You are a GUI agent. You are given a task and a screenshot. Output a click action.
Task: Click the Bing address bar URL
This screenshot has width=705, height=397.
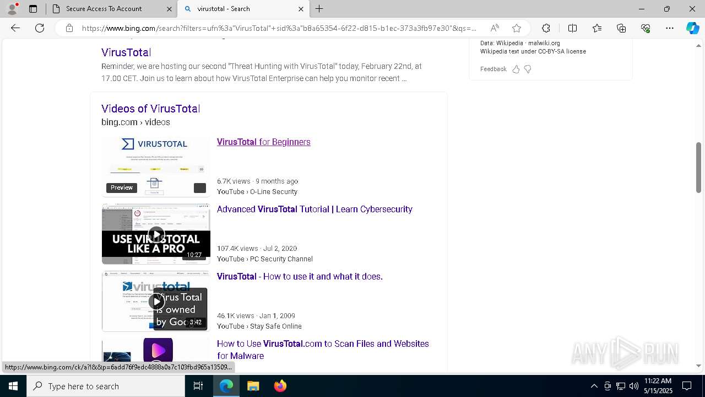[279, 28]
